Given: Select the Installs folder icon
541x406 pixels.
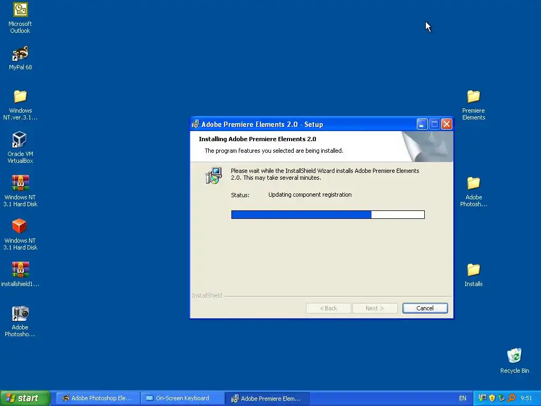Looking at the screenshot, I should coord(473,275).
